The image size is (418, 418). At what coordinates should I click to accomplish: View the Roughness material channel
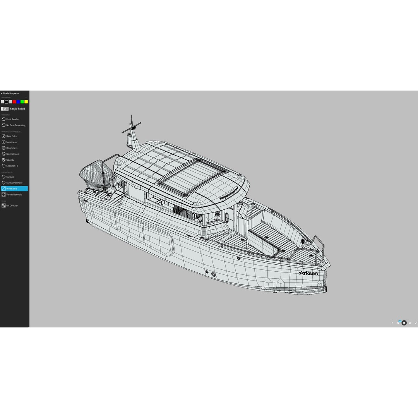pyautogui.click(x=10, y=148)
